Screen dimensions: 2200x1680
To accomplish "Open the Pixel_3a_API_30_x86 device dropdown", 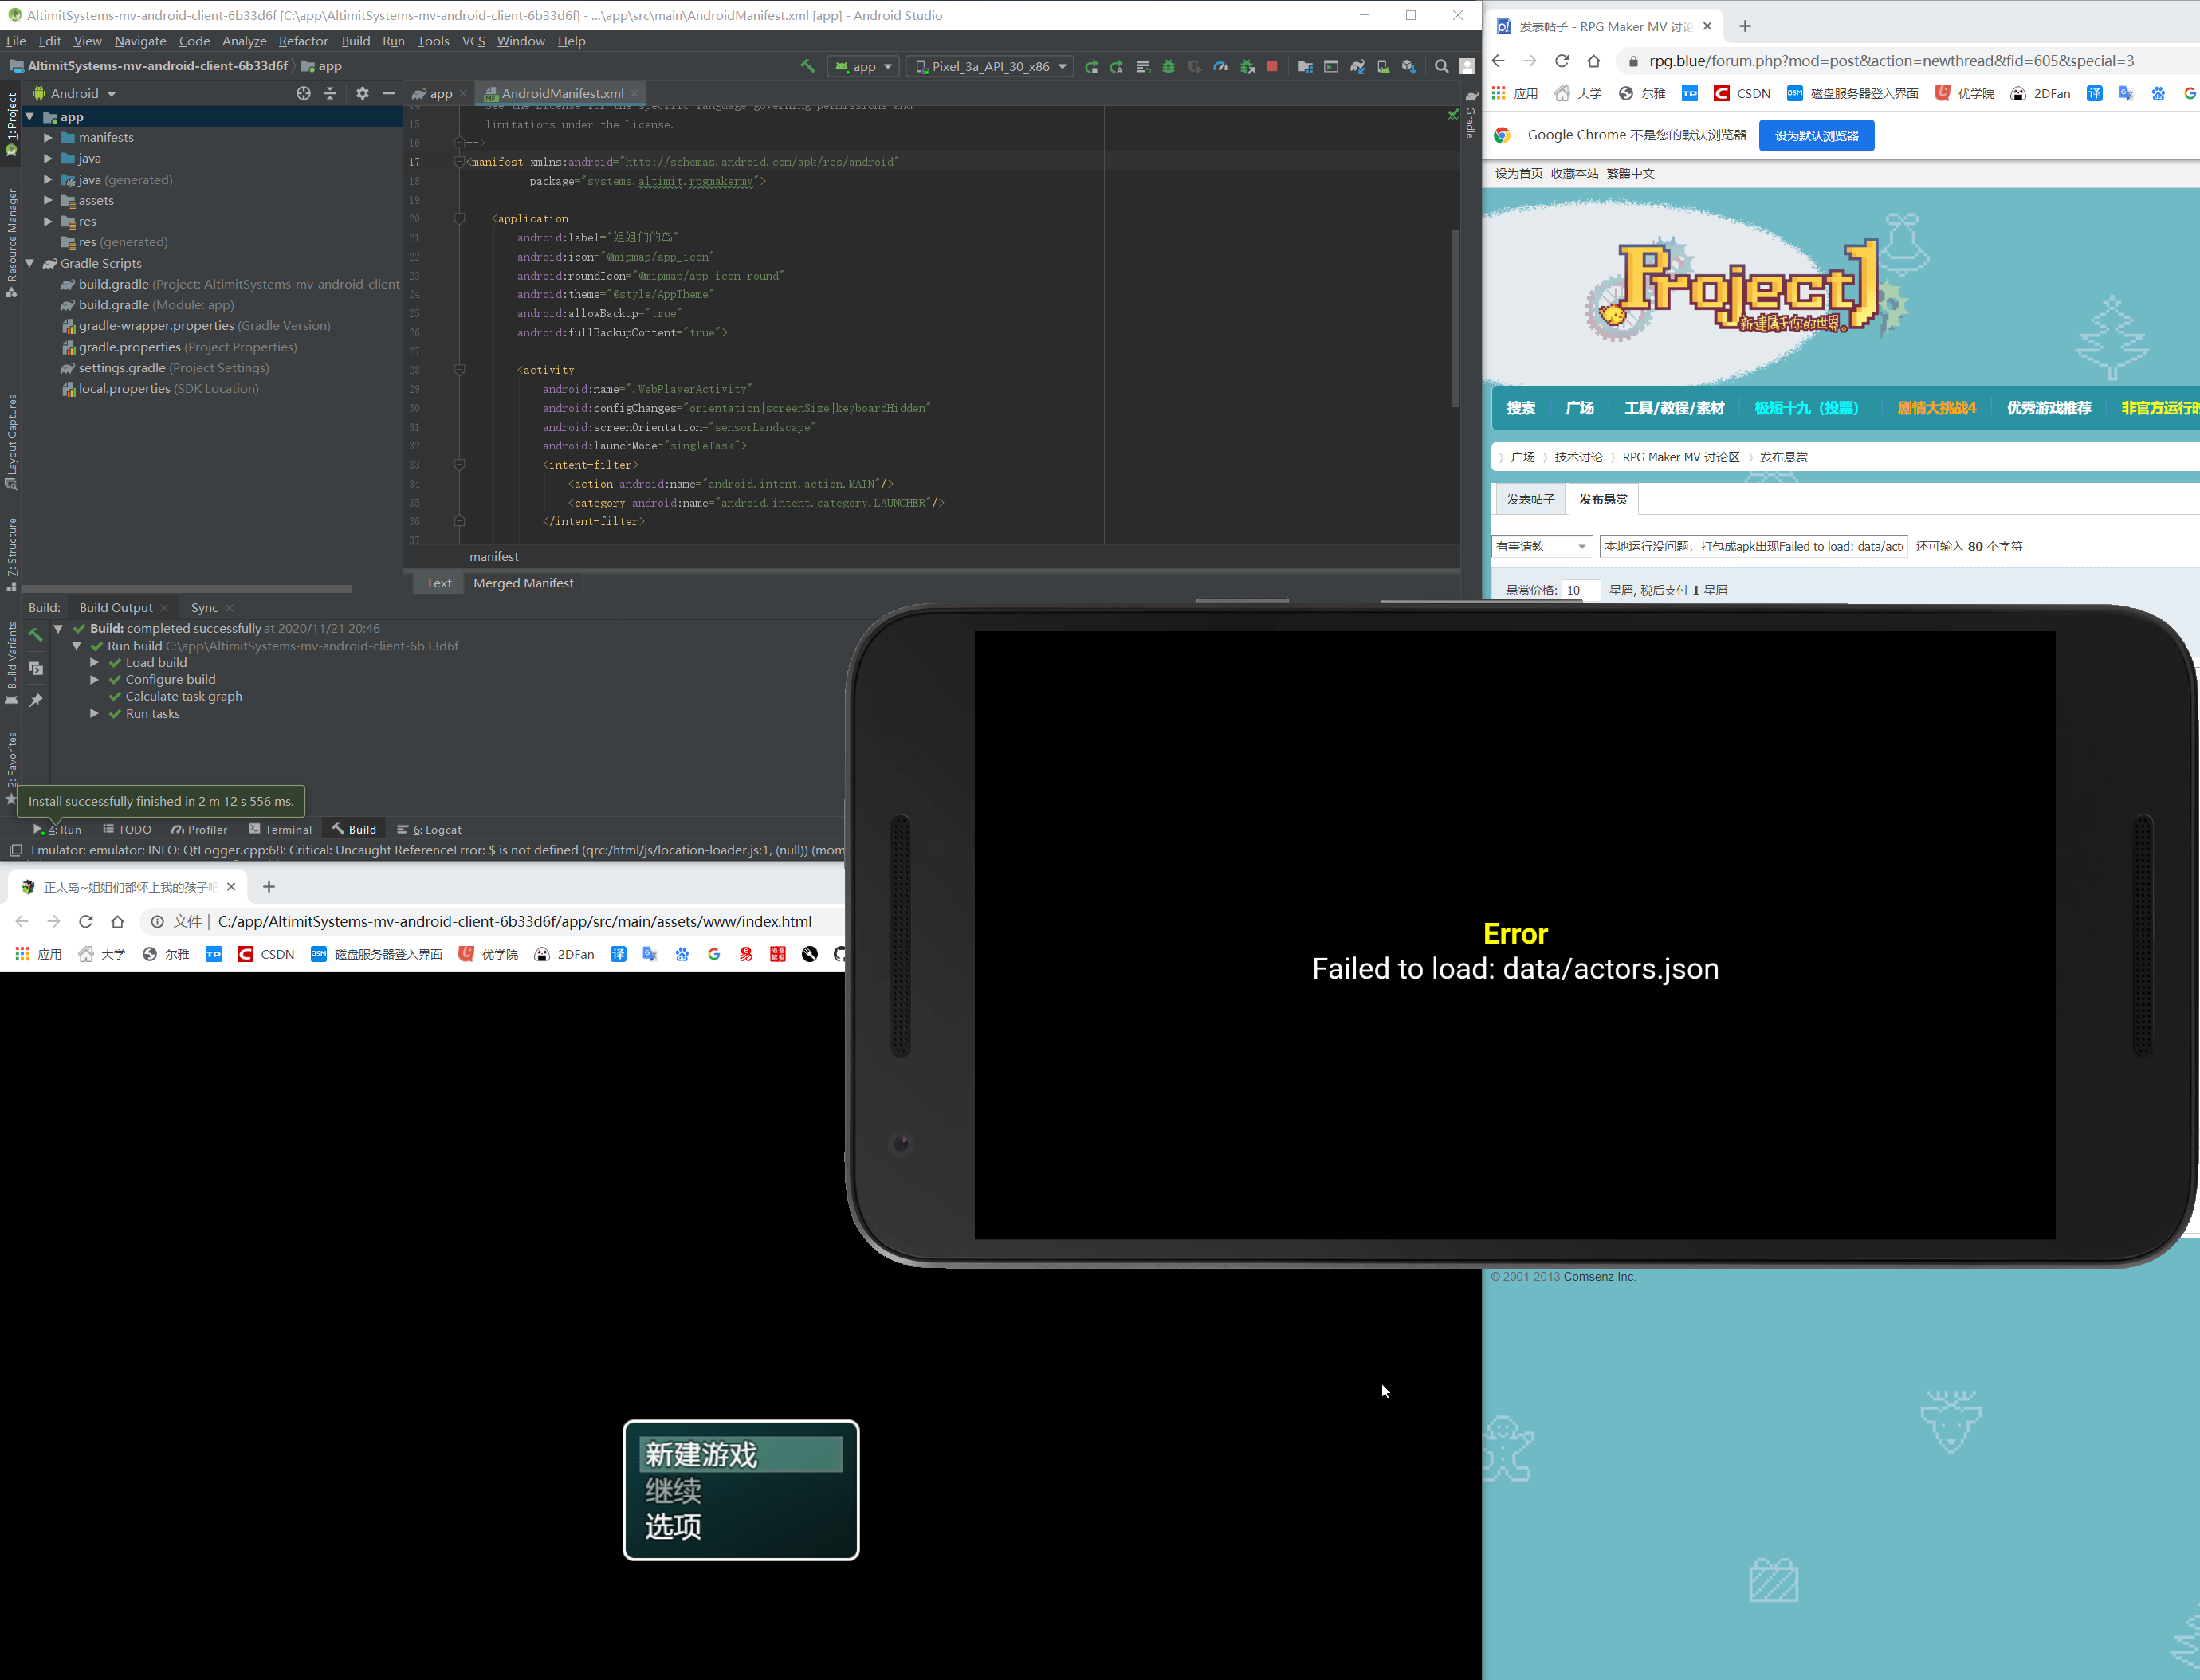I will click(990, 66).
